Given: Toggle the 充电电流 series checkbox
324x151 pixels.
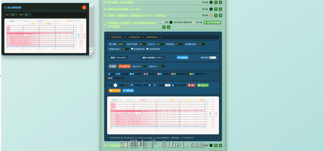Looking at the screenshot, I should (x=133, y=74).
